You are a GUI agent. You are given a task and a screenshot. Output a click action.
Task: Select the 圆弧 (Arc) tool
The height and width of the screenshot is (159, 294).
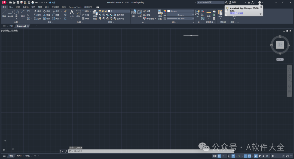point(23,14)
